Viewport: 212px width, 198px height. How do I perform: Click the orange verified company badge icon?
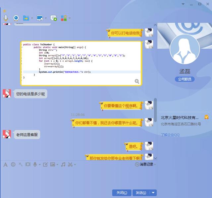207,117
